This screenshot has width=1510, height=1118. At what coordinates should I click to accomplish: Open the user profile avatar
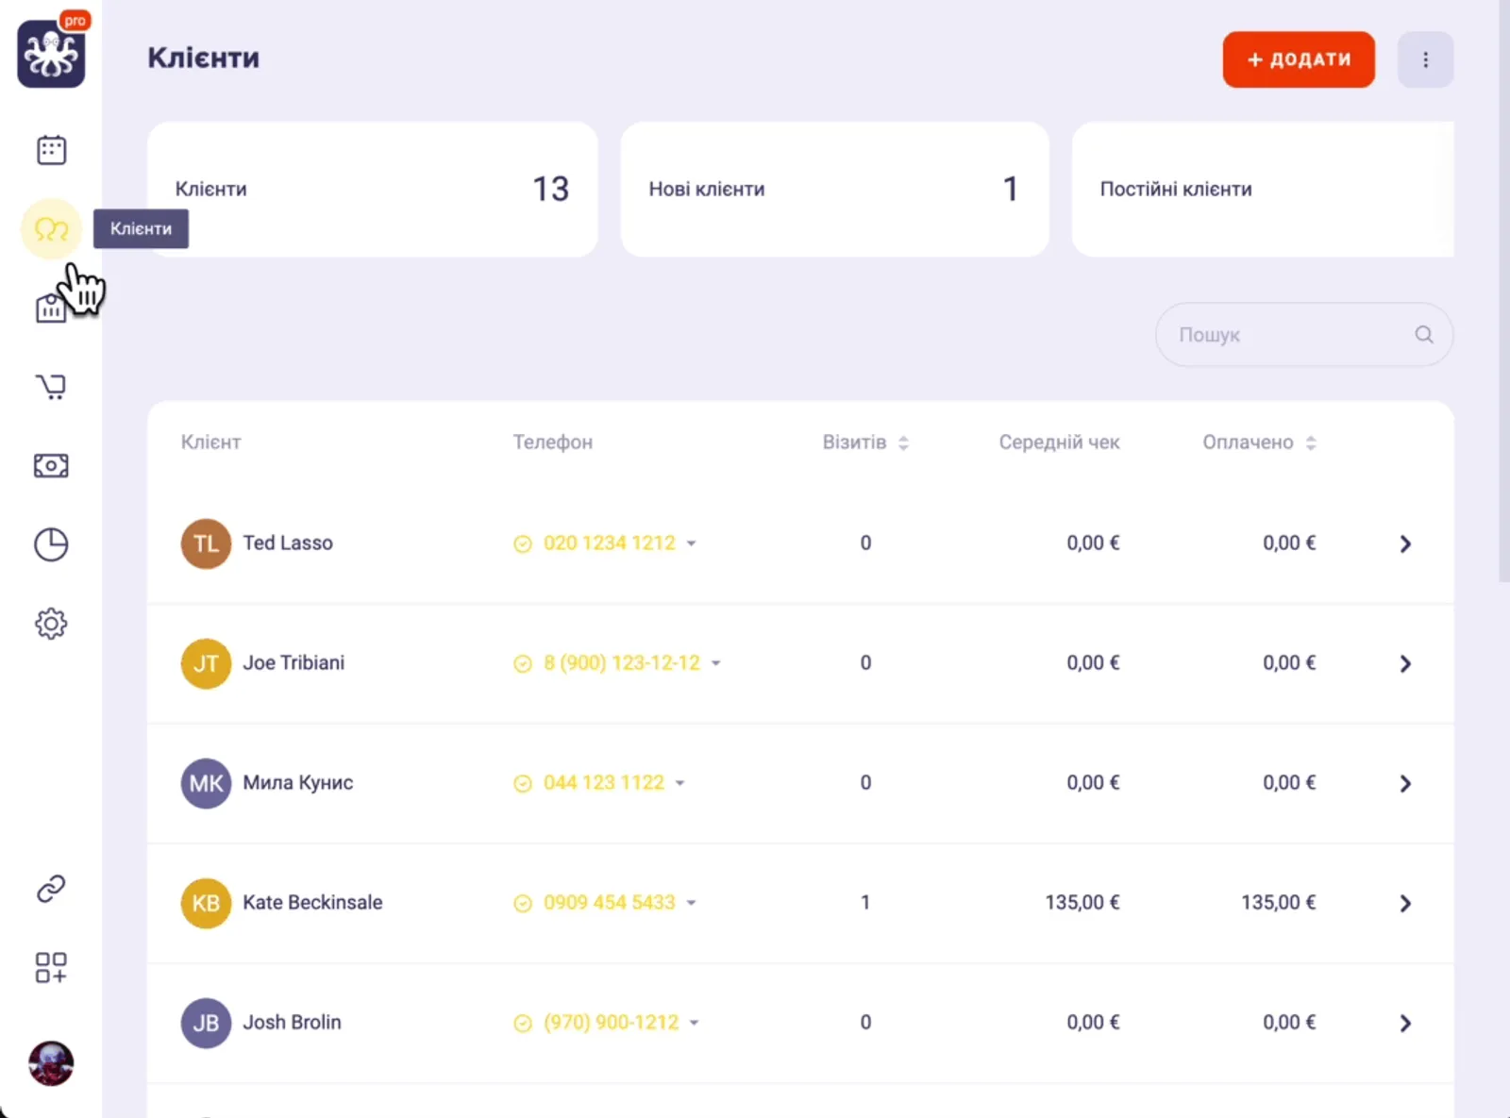click(x=51, y=1063)
